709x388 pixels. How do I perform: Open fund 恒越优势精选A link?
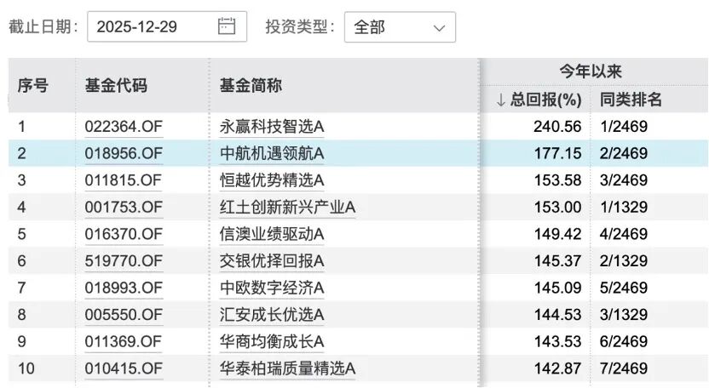[x=273, y=180]
